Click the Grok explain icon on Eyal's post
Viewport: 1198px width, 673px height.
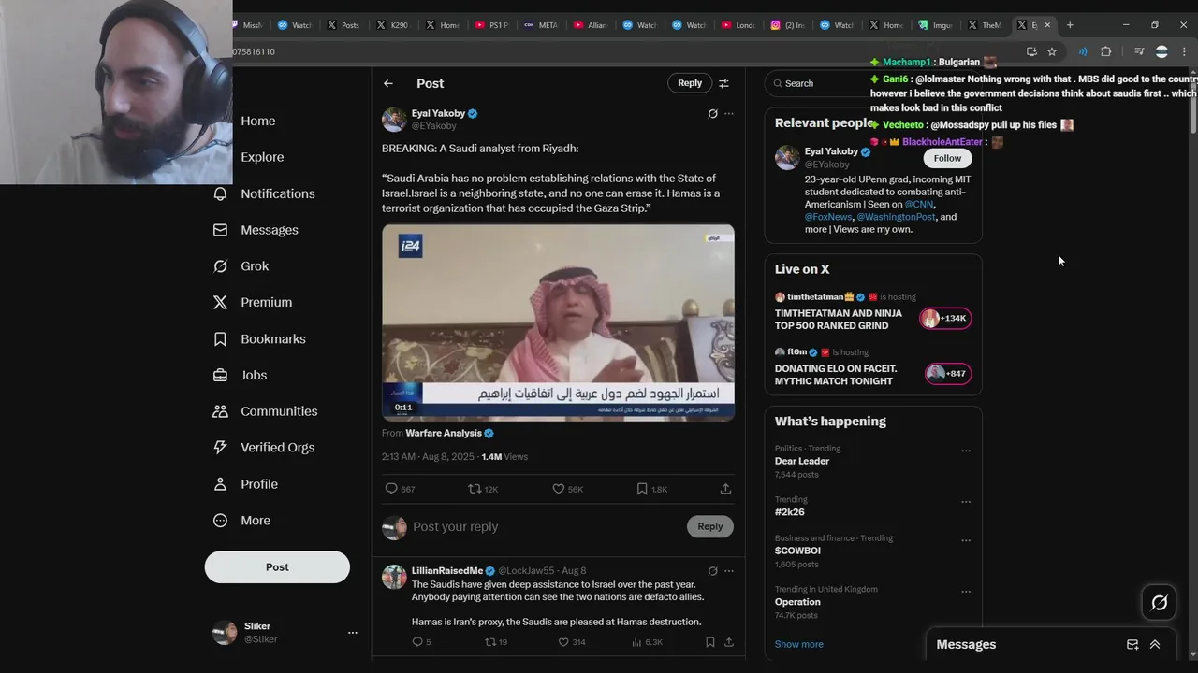[712, 114]
